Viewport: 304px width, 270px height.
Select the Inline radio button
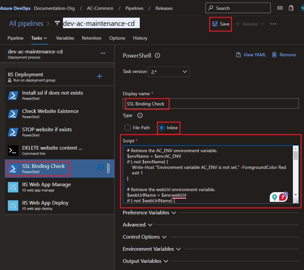pos(162,128)
